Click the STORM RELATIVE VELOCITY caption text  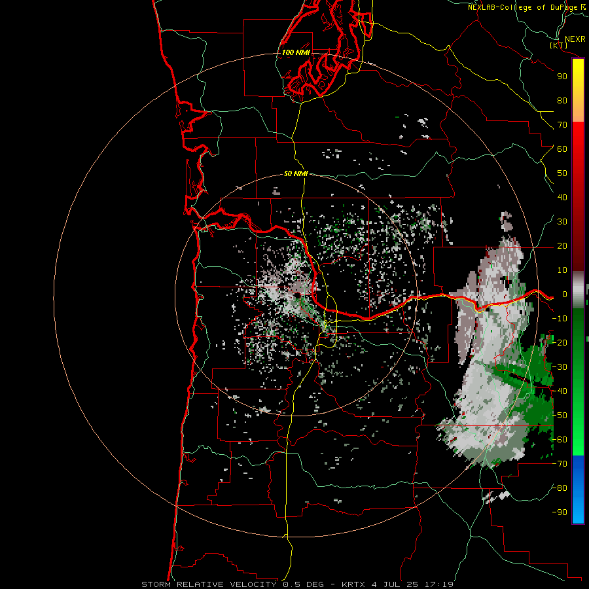209,584
